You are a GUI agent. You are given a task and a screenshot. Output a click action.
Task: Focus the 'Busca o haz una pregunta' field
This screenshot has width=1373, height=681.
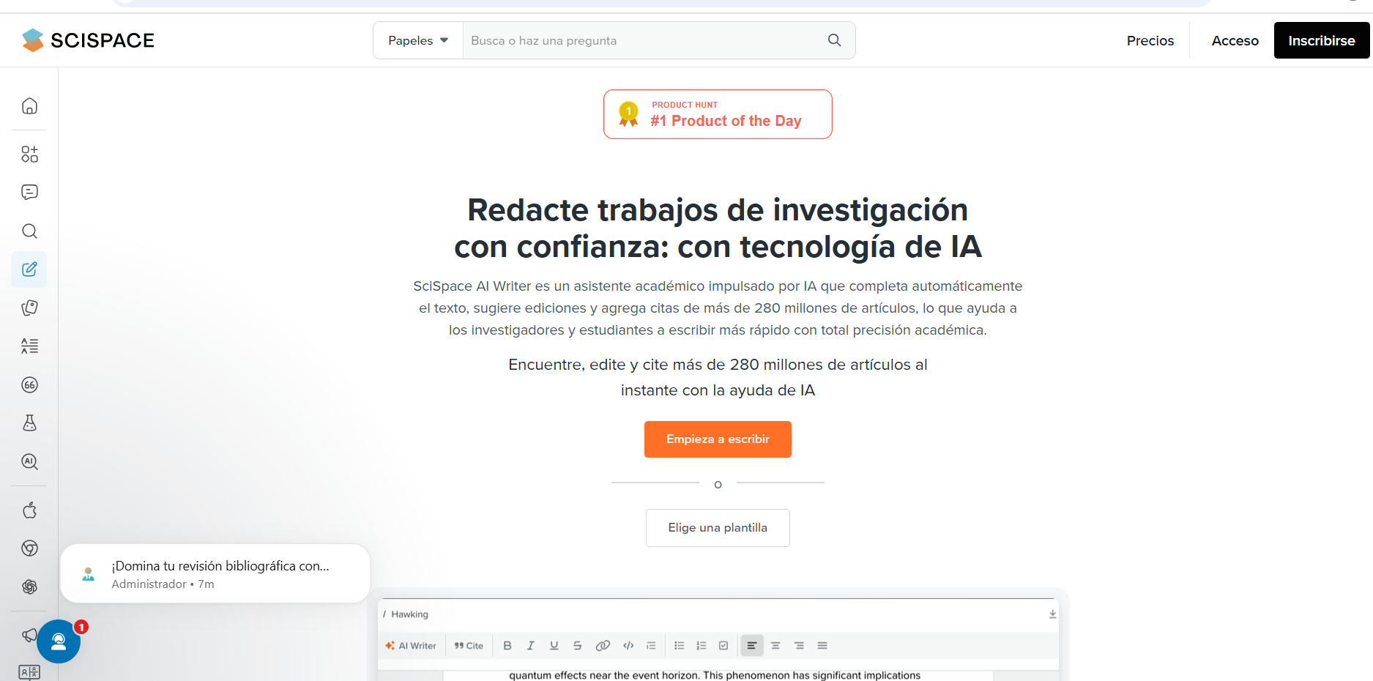[644, 40]
